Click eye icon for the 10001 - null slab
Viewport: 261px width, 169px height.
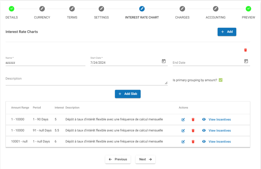coord(204,141)
